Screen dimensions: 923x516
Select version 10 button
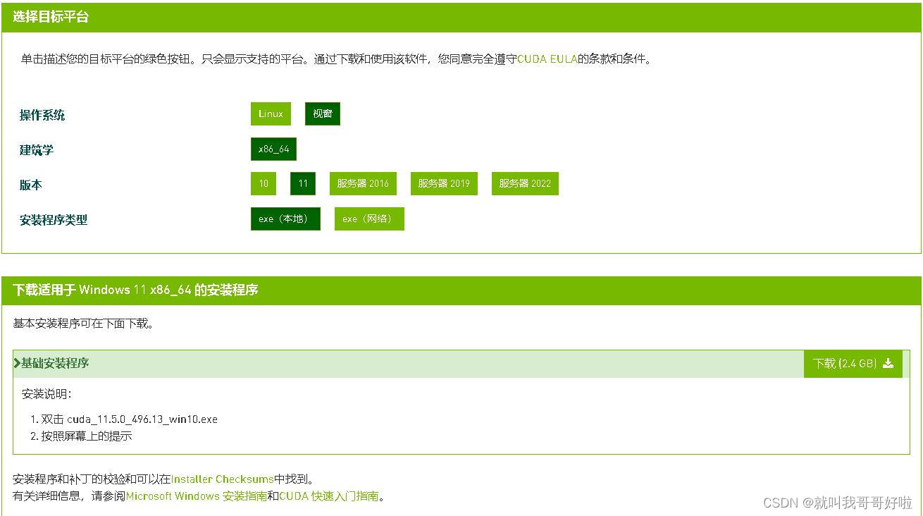[264, 184]
